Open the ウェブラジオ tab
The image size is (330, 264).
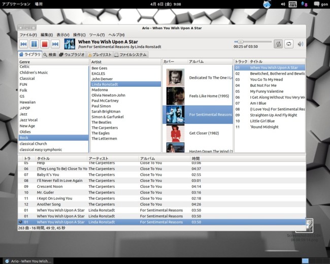click(x=72, y=55)
